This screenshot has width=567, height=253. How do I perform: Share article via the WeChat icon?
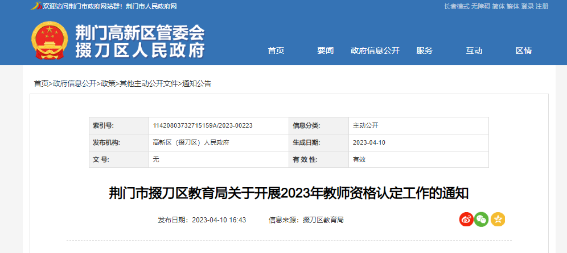click(481, 220)
